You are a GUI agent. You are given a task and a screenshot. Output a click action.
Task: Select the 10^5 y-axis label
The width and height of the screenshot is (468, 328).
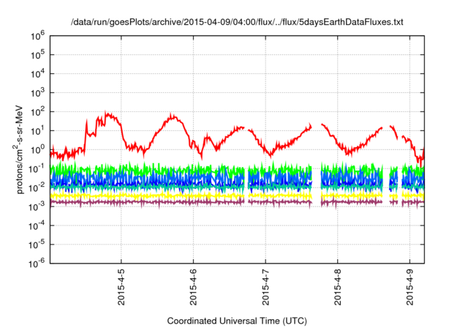[37, 55]
